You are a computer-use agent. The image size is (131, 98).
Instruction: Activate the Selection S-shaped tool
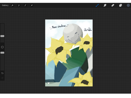pyautogui.click(x=25, y=5)
